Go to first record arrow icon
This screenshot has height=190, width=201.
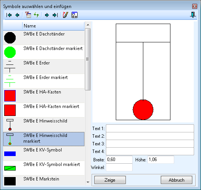[9, 15]
